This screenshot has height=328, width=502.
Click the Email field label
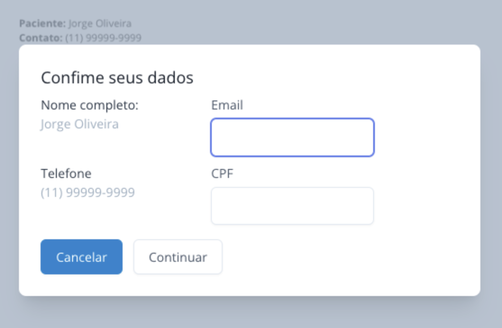(x=227, y=105)
